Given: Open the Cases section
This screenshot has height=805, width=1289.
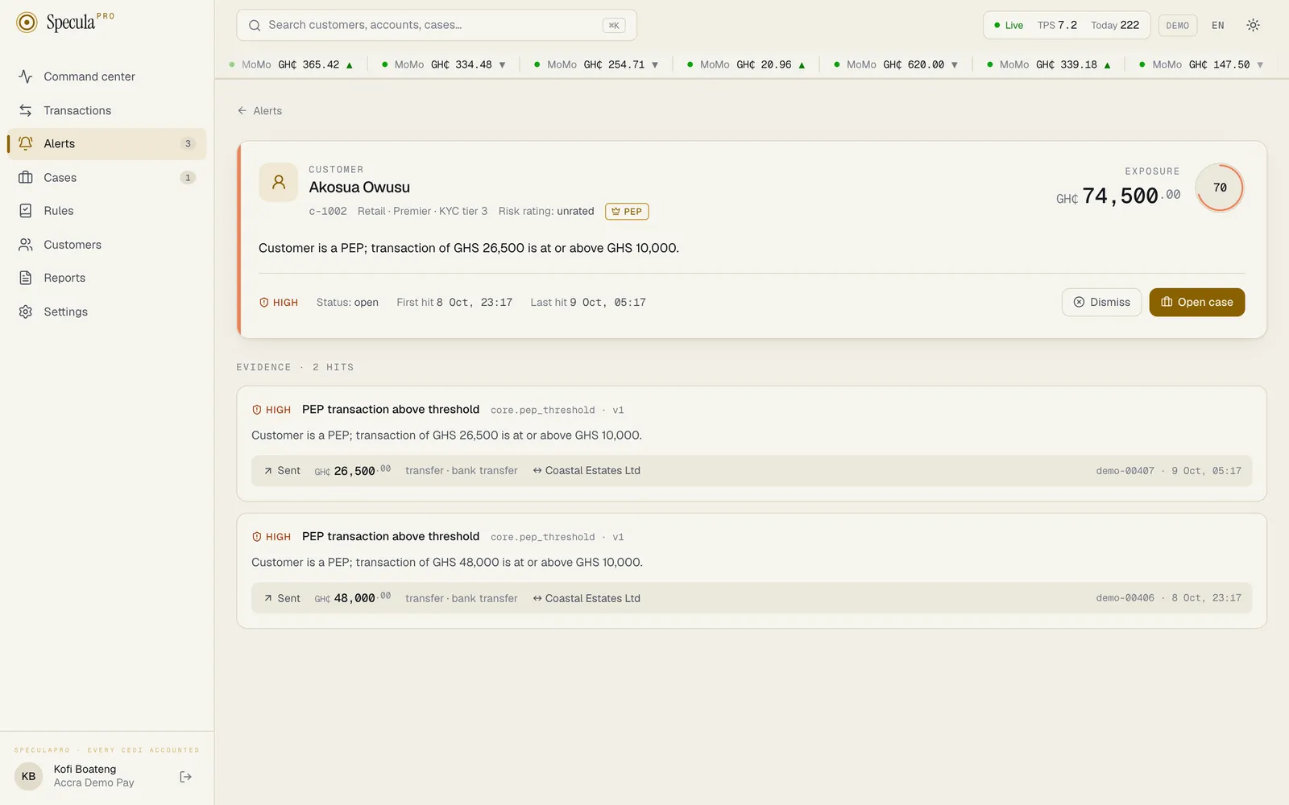Looking at the screenshot, I should coord(107,177).
